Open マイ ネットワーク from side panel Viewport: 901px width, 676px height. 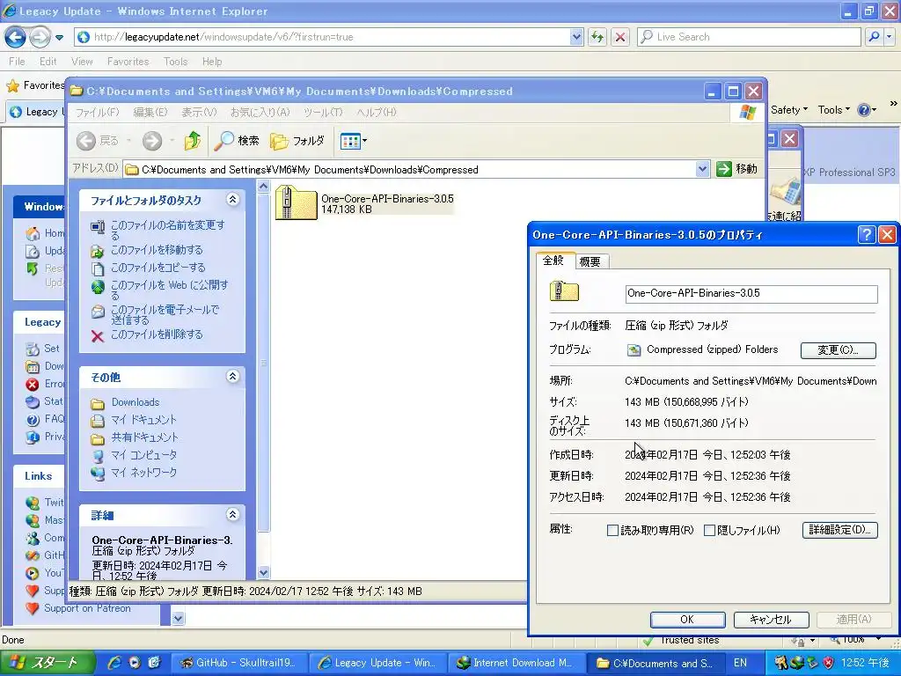click(x=143, y=473)
